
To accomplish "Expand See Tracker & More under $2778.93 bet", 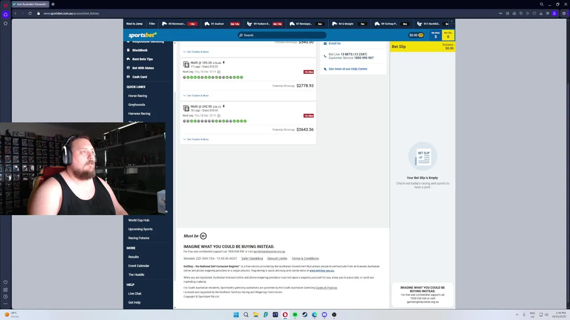I will [x=195, y=96].
